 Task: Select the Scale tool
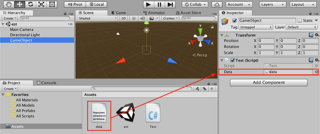pyautogui.click(x=41, y=4)
